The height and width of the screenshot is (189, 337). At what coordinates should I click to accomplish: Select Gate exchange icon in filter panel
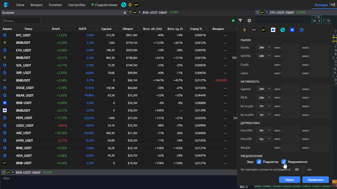[x=301, y=30]
